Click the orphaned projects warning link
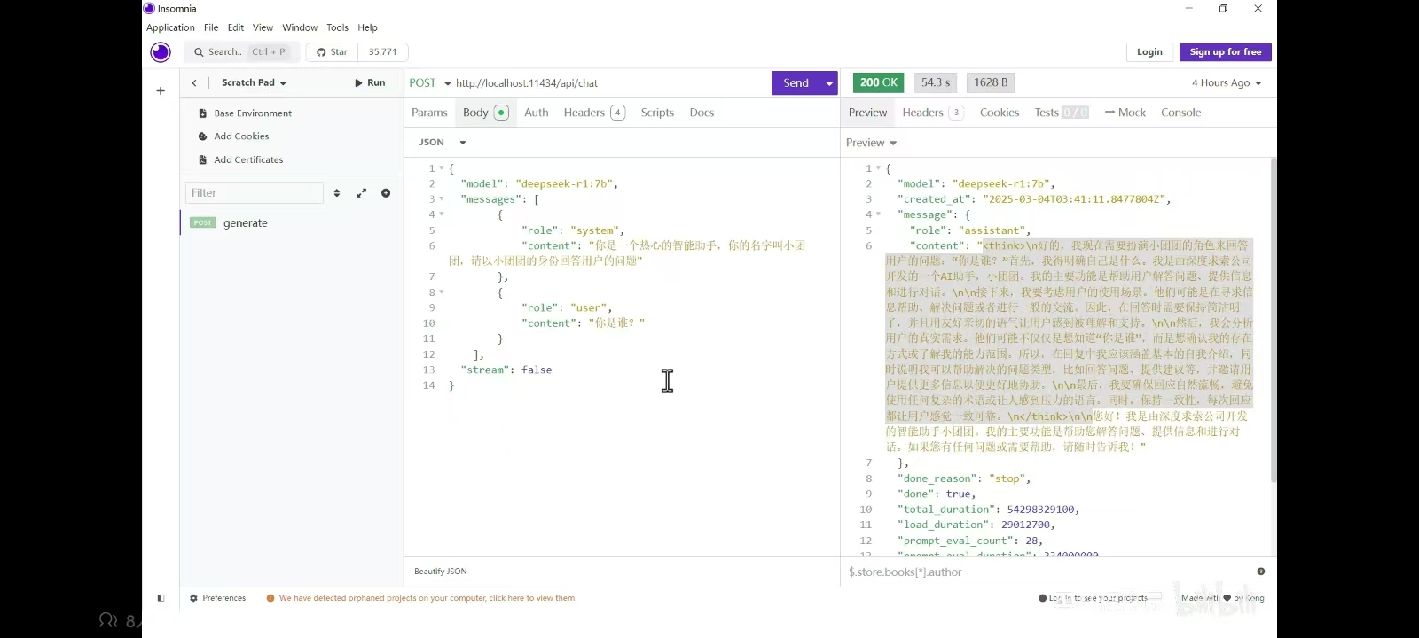 [x=421, y=598]
